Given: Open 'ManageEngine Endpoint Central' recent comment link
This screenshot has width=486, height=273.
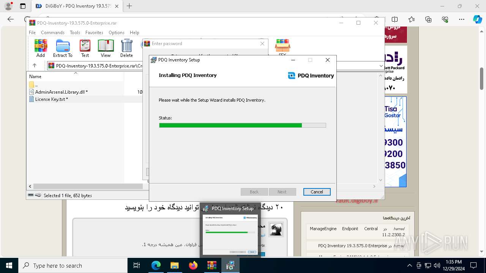Looking at the screenshot, I should click(344, 229).
